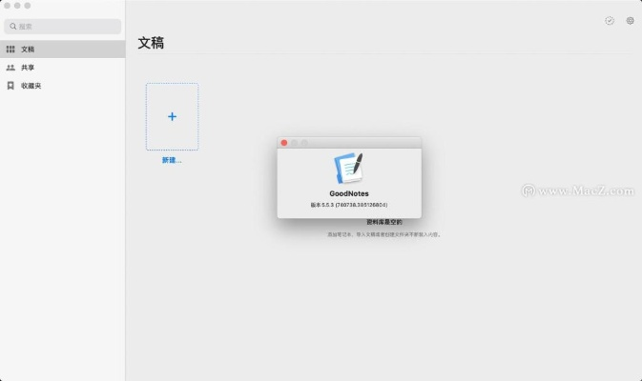Select the 文稿 documents sidebar item
Image resolution: width=642 pixels, height=381 pixels.
tap(63, 50)
